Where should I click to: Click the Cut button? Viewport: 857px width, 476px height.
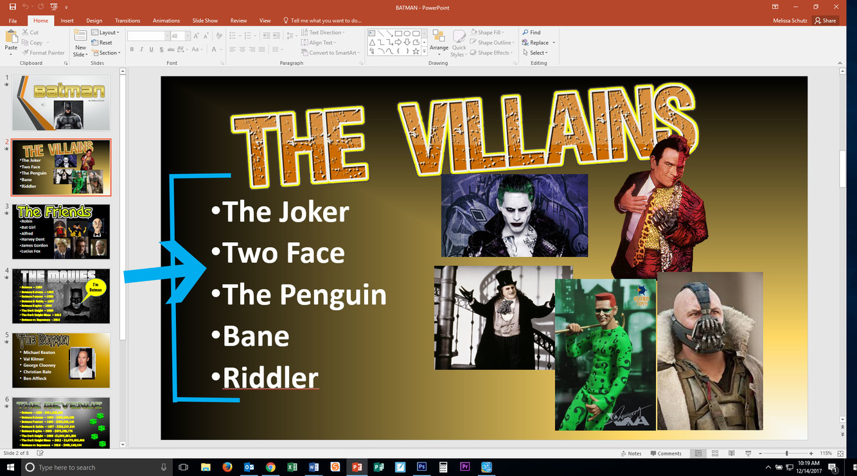30,32
